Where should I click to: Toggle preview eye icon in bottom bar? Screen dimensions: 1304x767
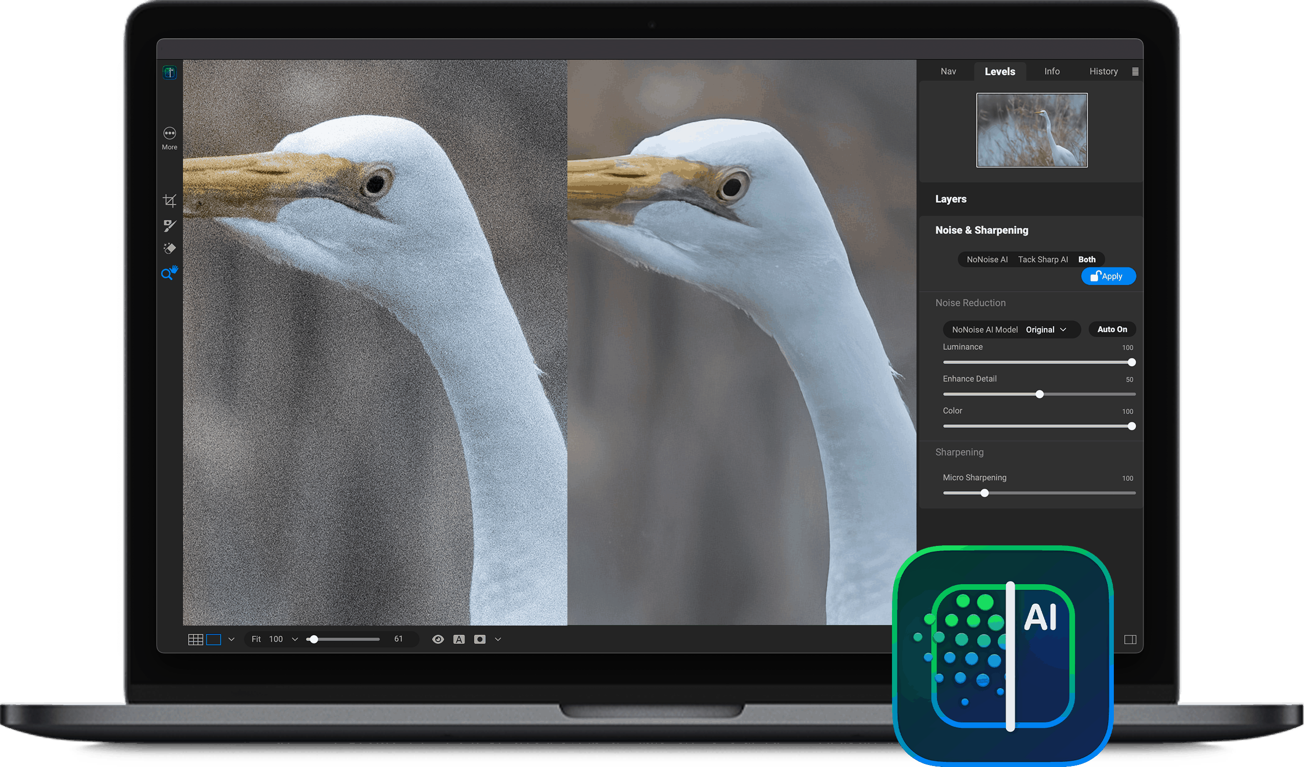point(438,639)
